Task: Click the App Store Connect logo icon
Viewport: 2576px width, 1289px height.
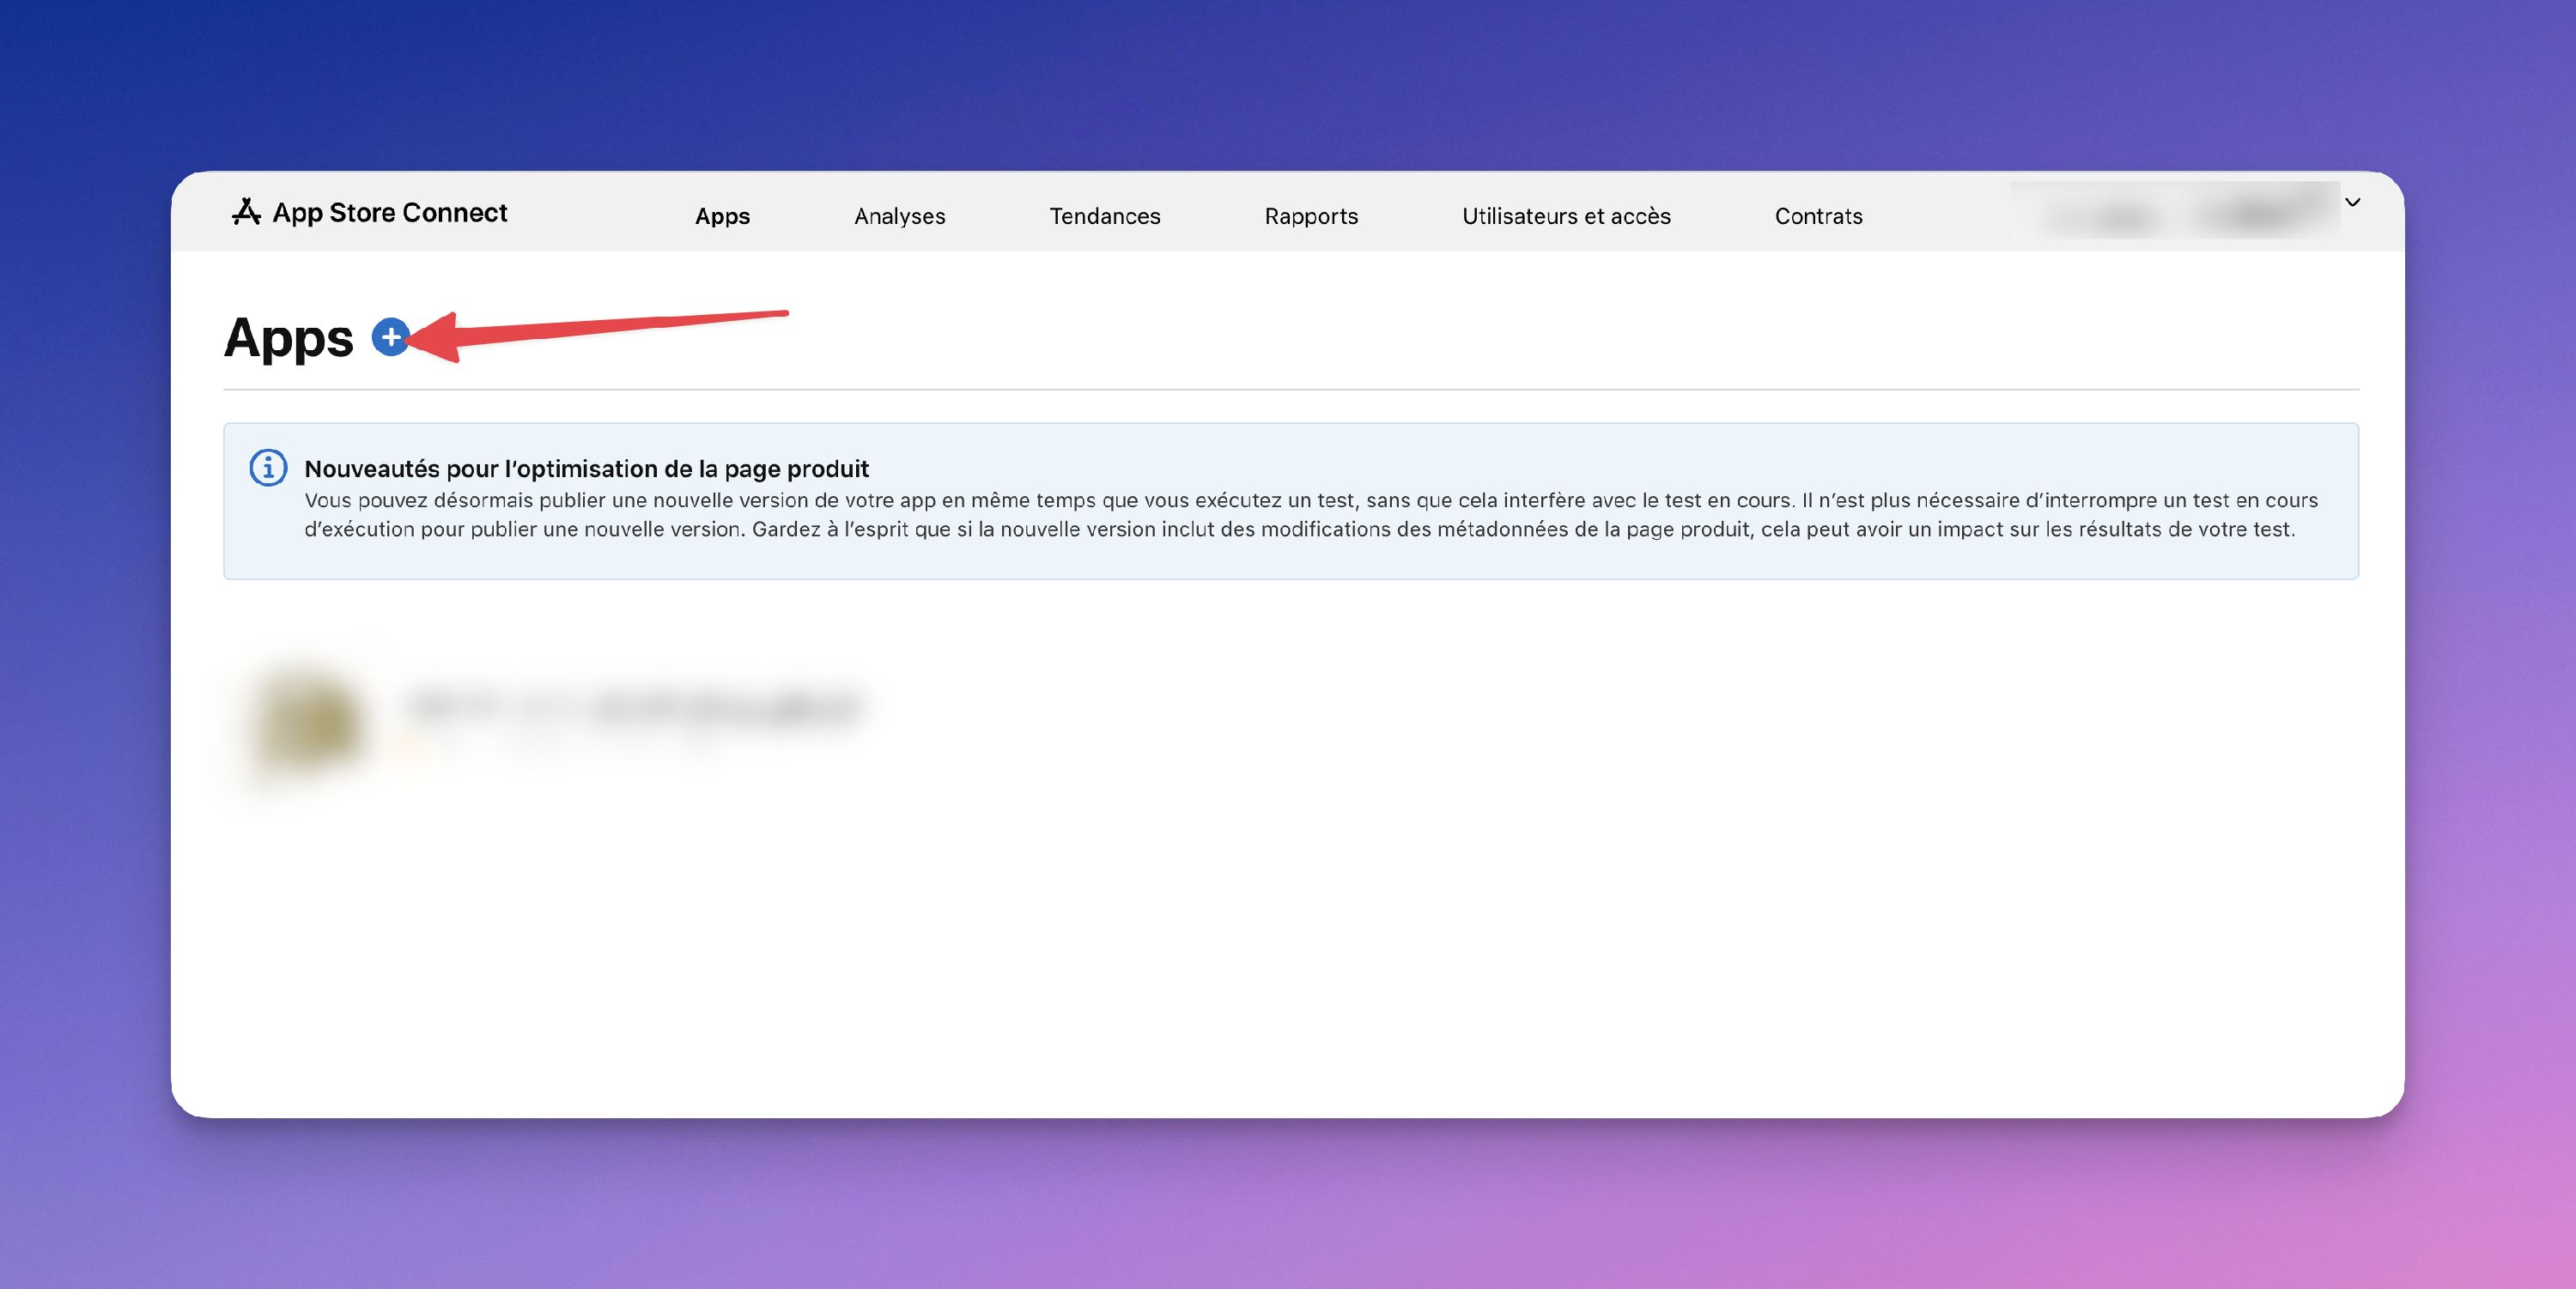Action: (x=246, y=212)
